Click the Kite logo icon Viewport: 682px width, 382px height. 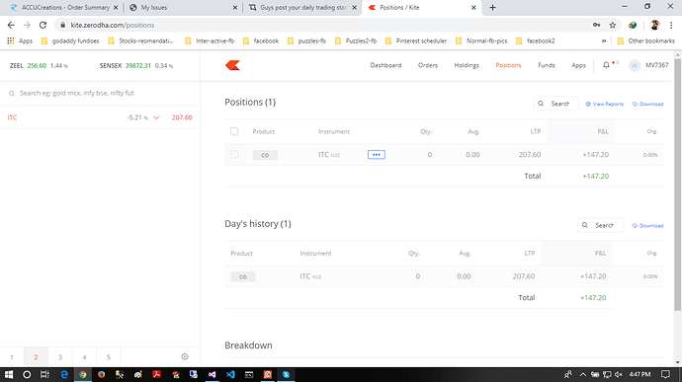[x=232, y=65]
